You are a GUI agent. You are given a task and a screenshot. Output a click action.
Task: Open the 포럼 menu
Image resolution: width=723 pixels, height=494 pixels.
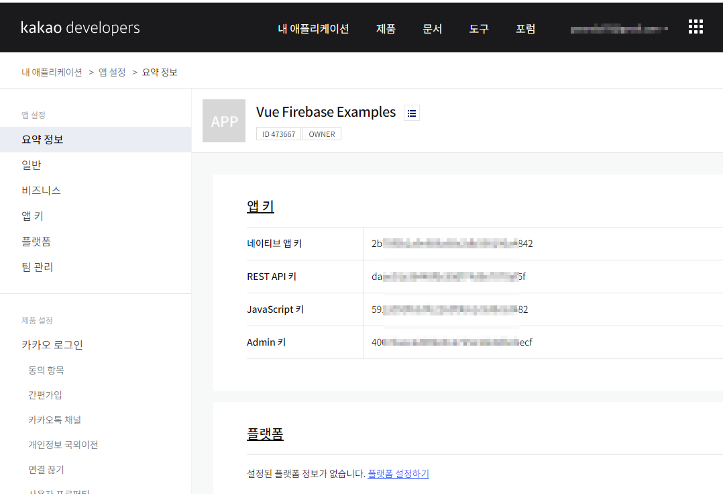point(525,29)
